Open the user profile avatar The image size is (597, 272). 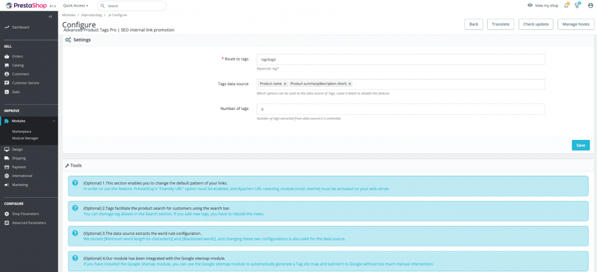point(590,6)
